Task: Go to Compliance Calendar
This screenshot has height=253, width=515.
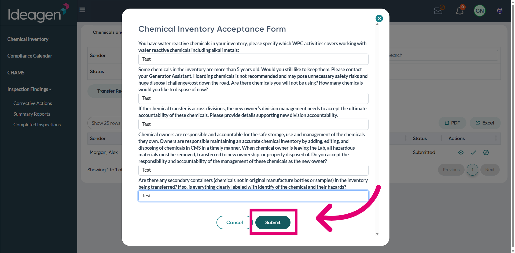Action: click(30, 56)
